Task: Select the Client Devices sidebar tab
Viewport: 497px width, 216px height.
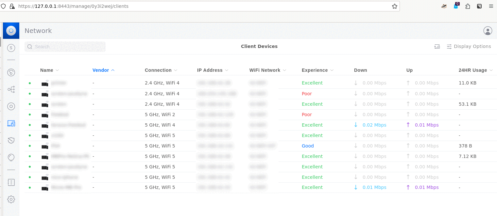Action: click(x=11, y=123)
